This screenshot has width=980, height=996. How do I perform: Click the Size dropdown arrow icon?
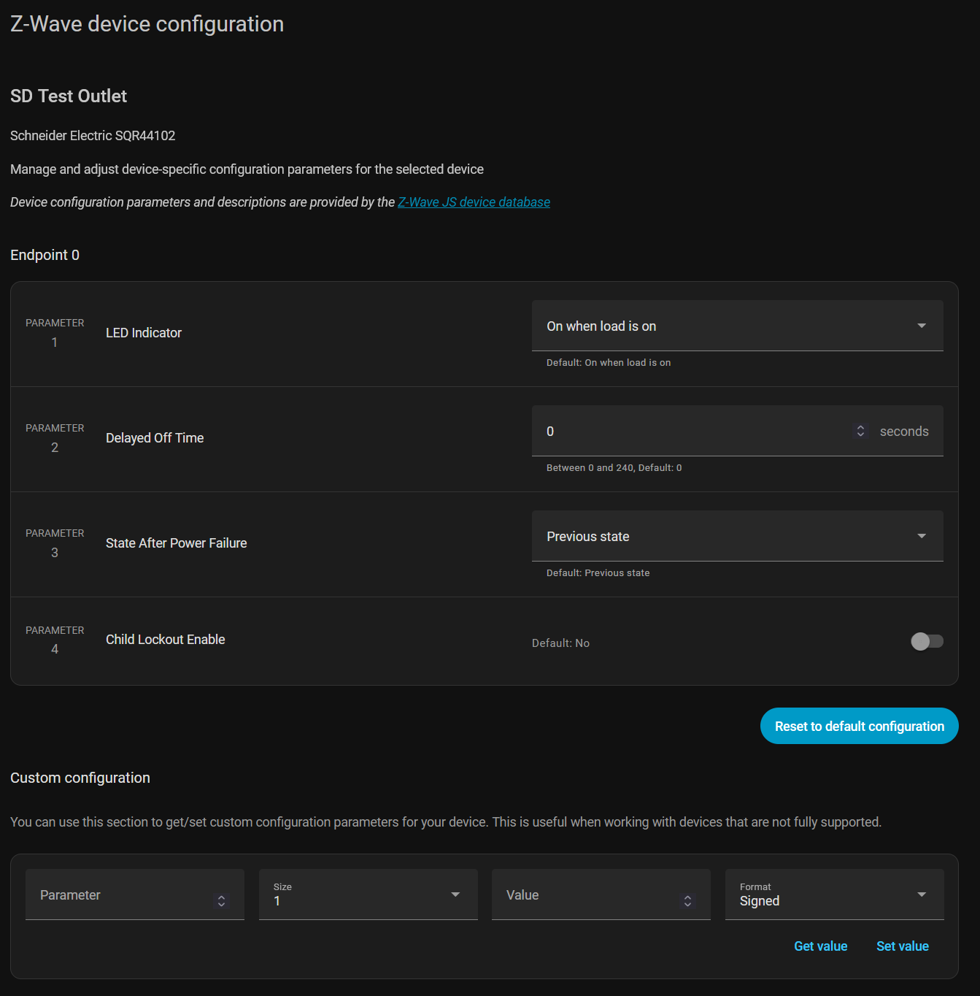tap(455, 895)
